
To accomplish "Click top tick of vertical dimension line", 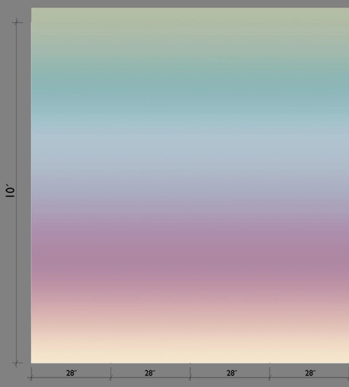I will tap(17, 22).
